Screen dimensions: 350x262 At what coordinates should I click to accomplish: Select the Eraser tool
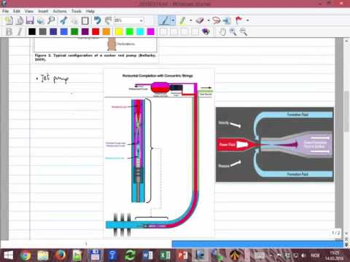[x=200, y=20]
